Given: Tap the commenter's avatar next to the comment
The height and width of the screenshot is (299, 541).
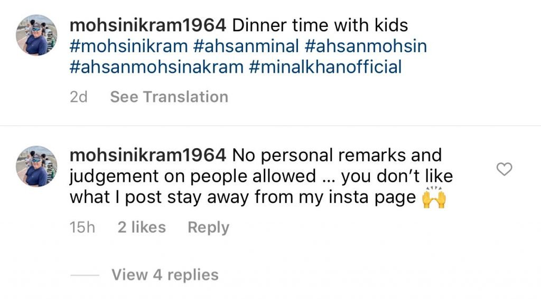Looking at the screenshot, I should point(36,166).
